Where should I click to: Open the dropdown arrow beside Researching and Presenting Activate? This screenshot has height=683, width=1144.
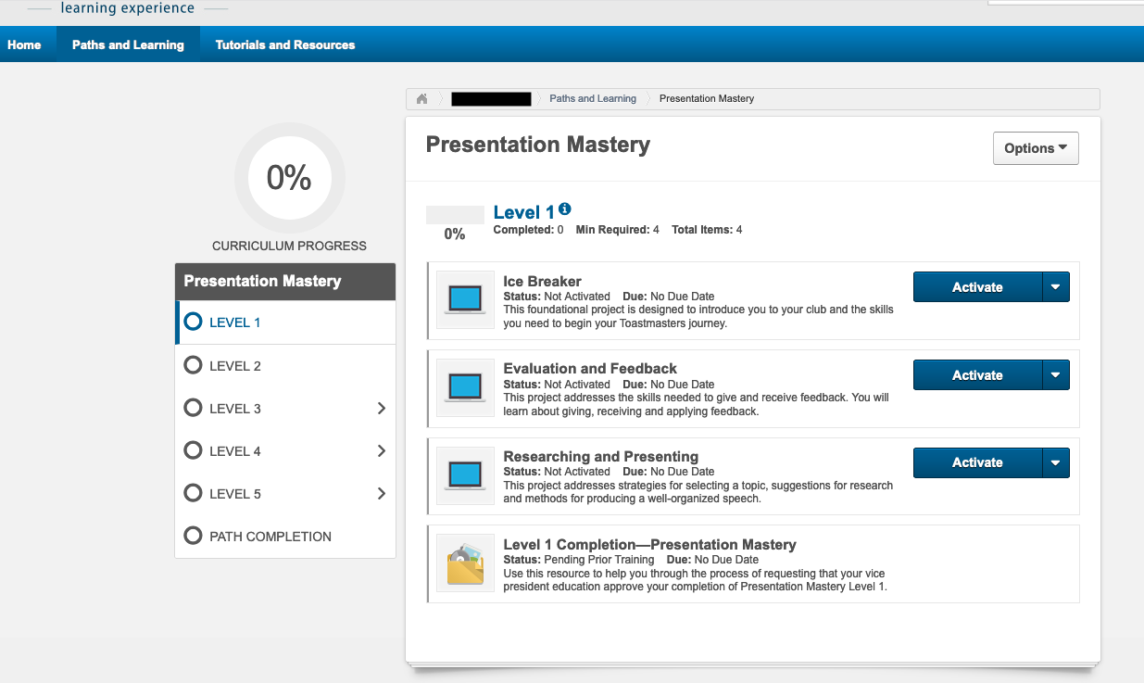click(x=1055, y=462)
